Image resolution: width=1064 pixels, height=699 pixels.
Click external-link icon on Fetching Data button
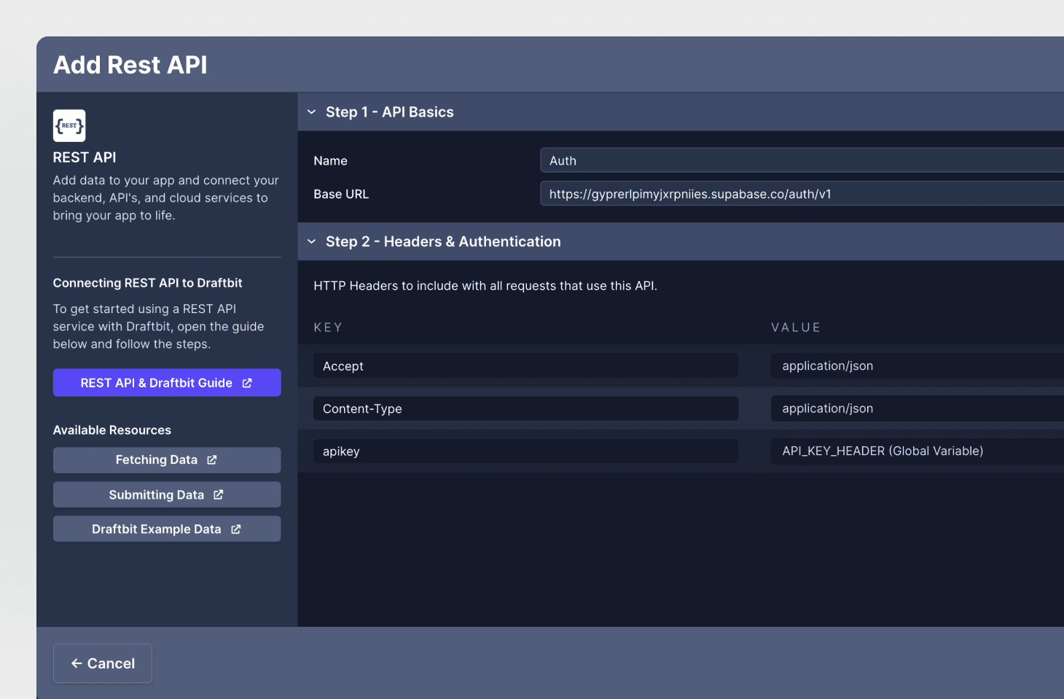211,459
